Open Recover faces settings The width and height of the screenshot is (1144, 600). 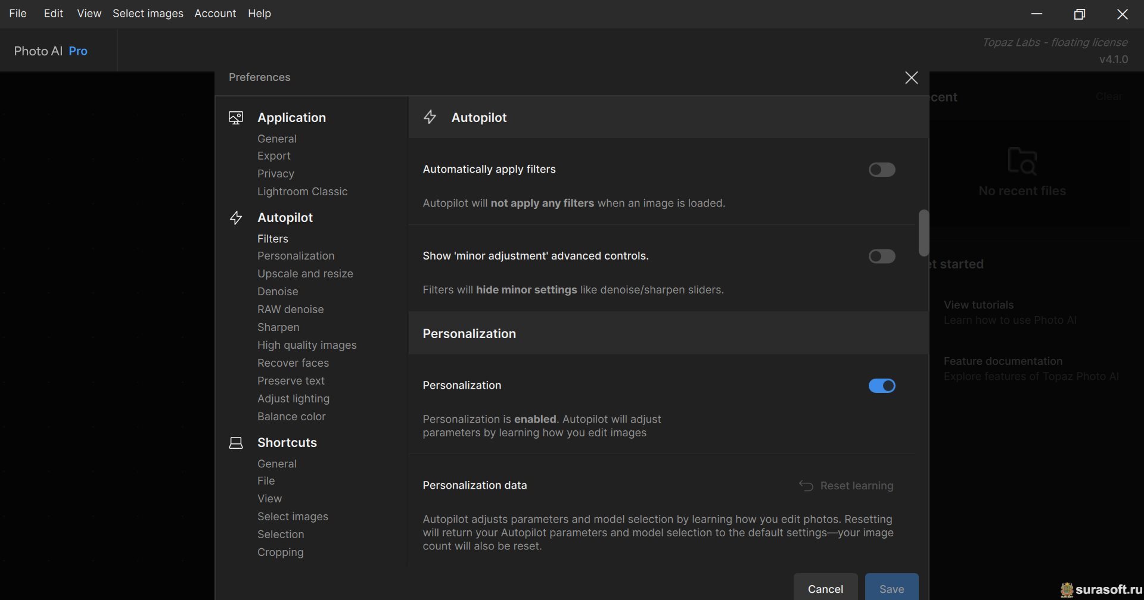[x=293, y=363]
